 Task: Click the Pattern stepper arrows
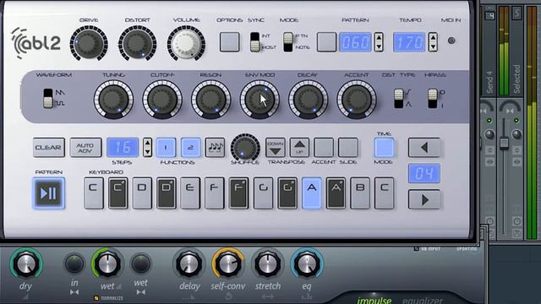click(x=379, y=42)
